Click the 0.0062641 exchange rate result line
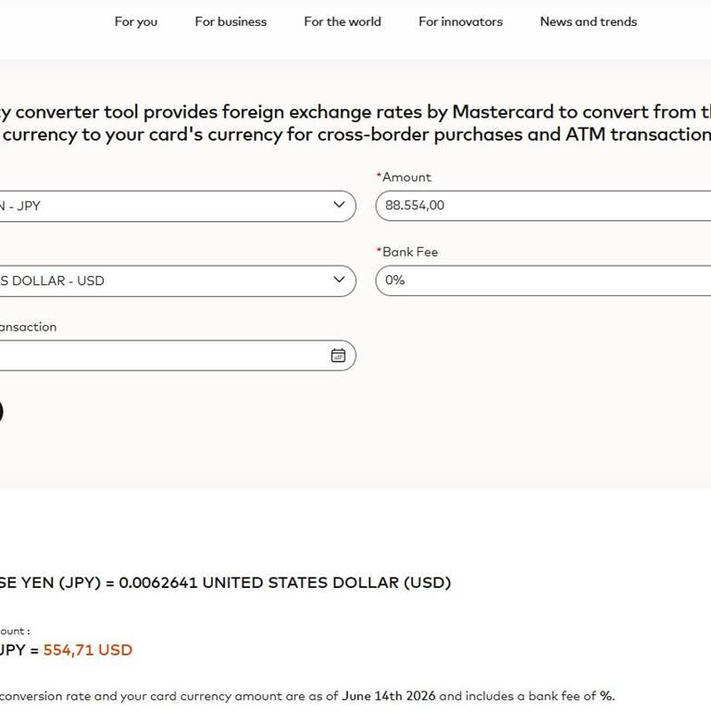This screenshot has width=711, height=711. [225, 582]
